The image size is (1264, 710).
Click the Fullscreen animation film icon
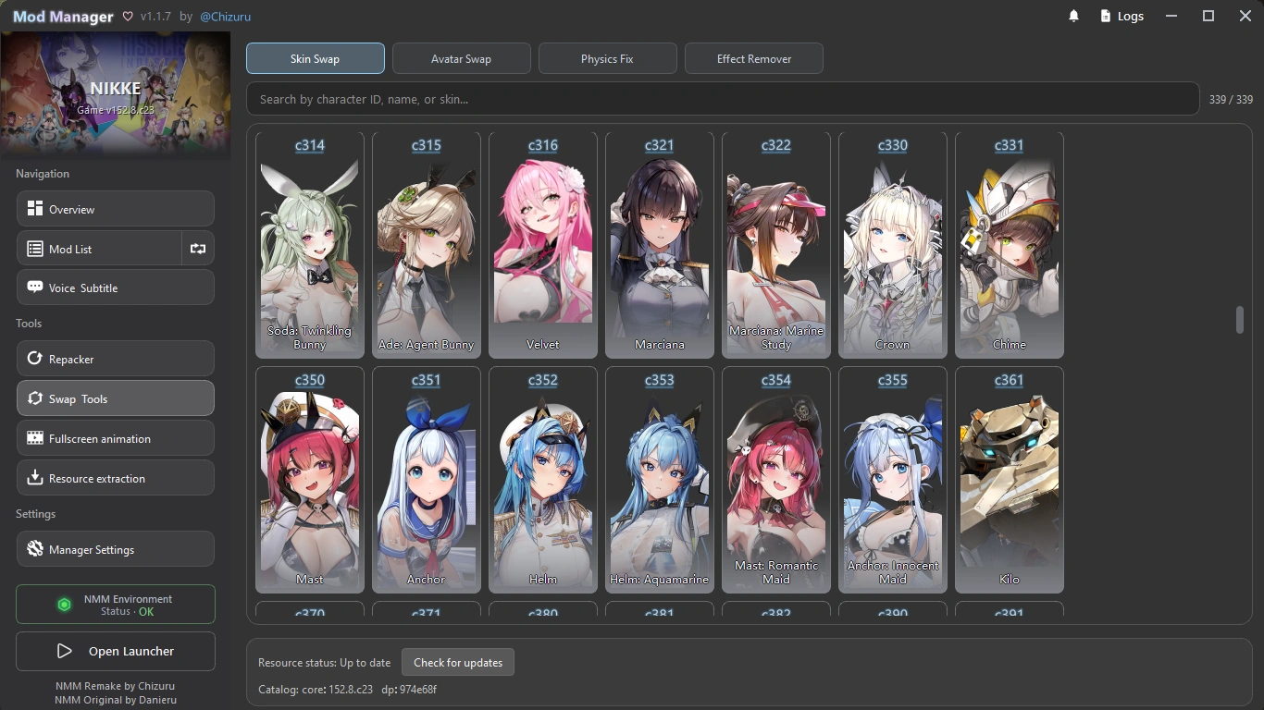(x=35, y=438)
